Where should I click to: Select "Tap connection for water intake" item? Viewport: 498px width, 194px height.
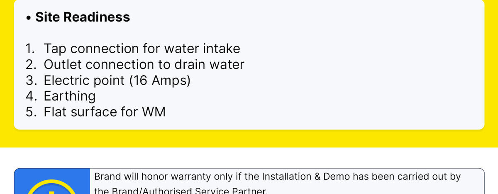click(x=142, y=49)
